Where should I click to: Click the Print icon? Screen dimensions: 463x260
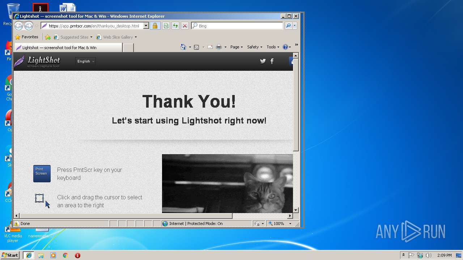click(x=219, y=47)
